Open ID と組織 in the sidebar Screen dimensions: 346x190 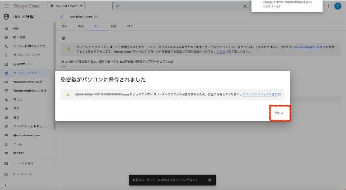27,37
